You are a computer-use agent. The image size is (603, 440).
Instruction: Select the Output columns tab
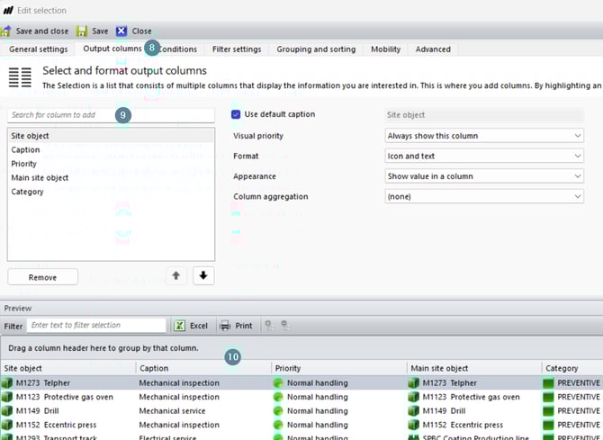112,49
